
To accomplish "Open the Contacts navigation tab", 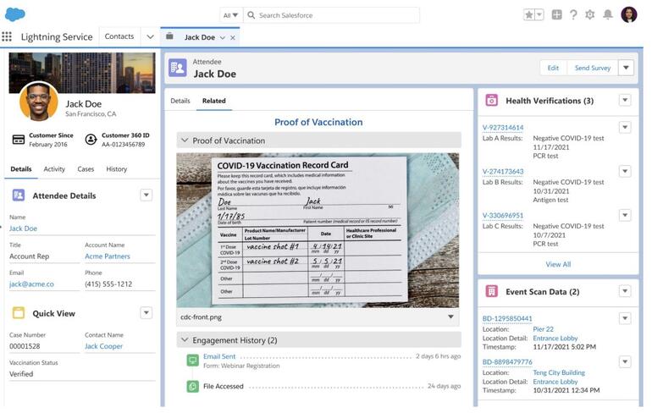I will click(x=119, y=36).
